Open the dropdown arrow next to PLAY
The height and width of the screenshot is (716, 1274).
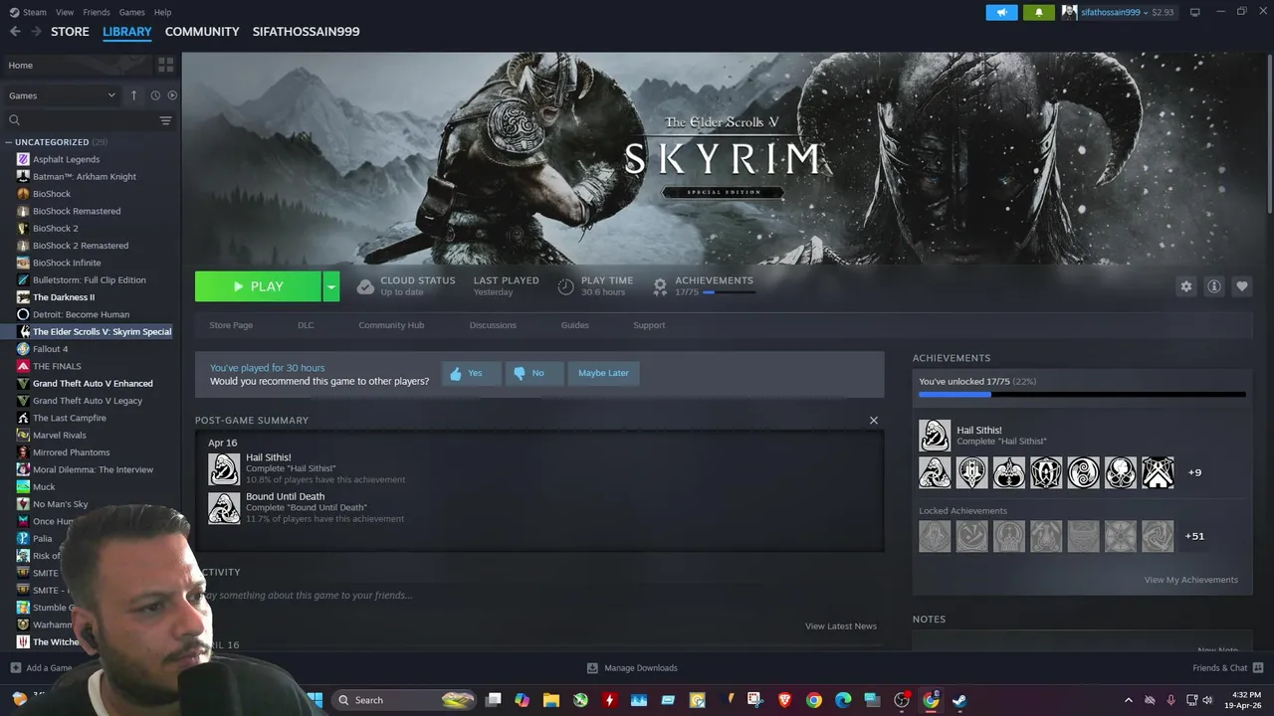pyautogui.click(x=330, y=286)
